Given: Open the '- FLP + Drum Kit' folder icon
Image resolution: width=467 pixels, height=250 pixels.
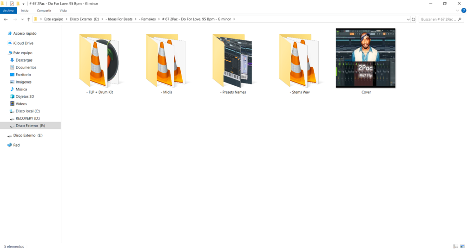Looking at the screenshot, I should [x=99, y=61].
